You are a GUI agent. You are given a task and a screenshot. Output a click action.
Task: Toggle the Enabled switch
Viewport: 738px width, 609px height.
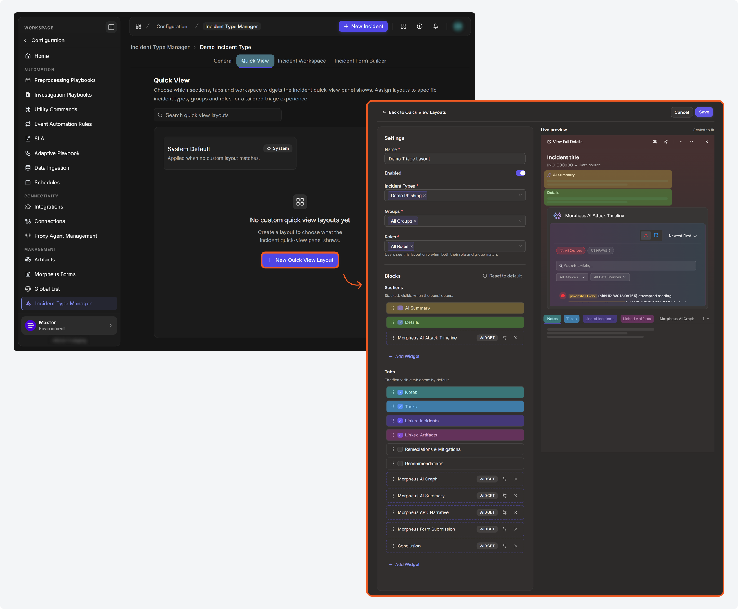[x=520, y=173]
